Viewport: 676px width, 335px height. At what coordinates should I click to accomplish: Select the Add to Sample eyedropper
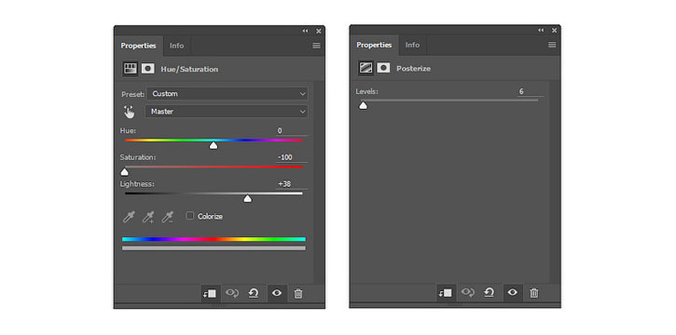coord(148,217)
